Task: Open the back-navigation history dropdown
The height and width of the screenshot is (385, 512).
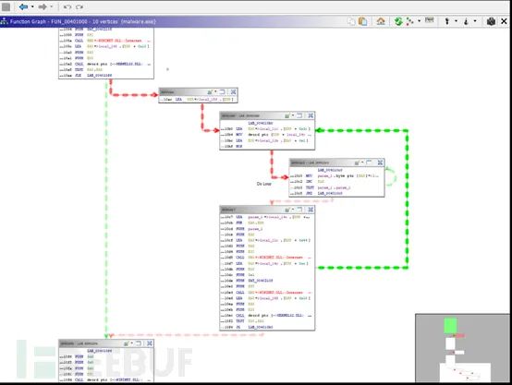Action: point(32,6)
